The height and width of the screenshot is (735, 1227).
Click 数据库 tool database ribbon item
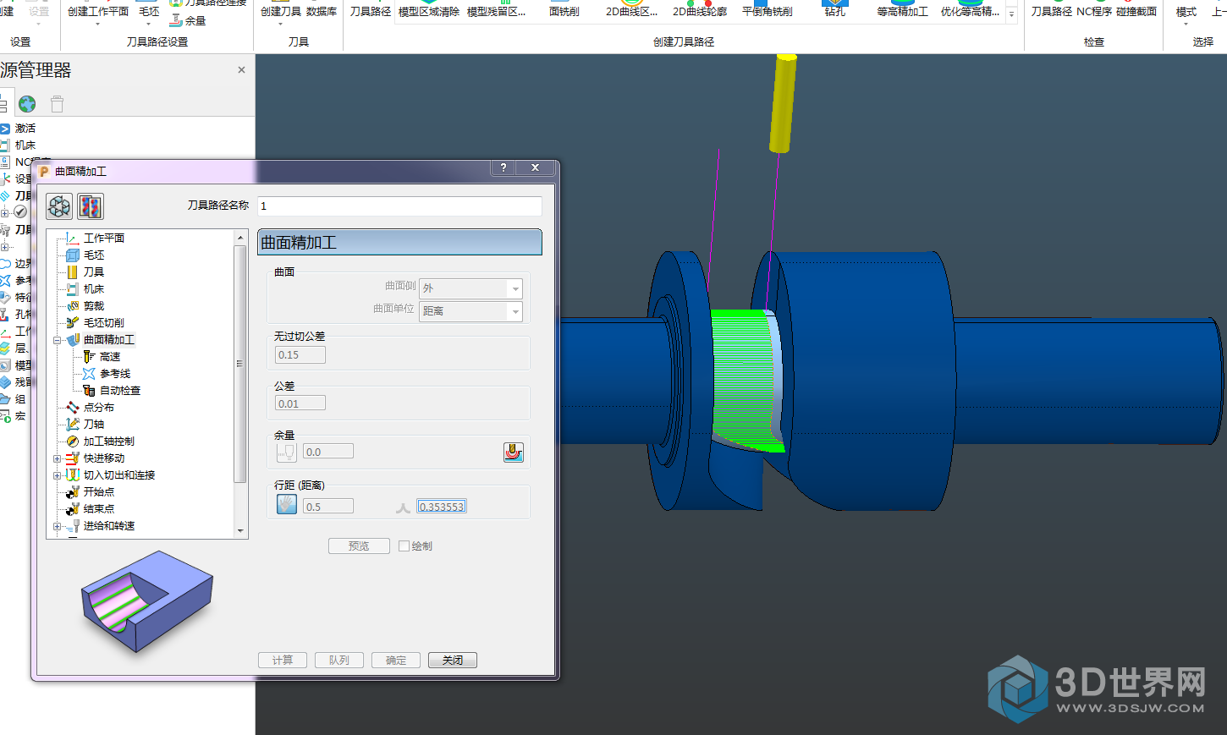[322, 11]
